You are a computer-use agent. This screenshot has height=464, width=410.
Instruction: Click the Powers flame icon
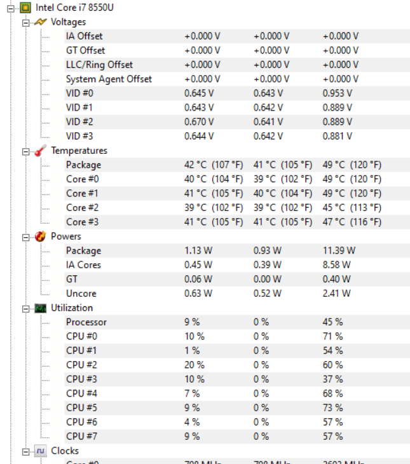click(40, 236)
